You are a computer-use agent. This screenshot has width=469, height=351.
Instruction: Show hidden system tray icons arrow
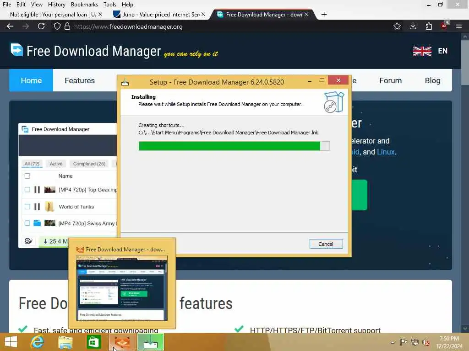pyautogui.click(x=393, y=342)
